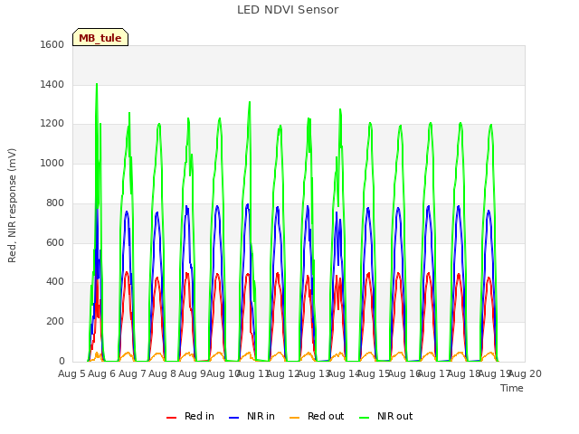Click the Time x-axis label

pos(512,388)
